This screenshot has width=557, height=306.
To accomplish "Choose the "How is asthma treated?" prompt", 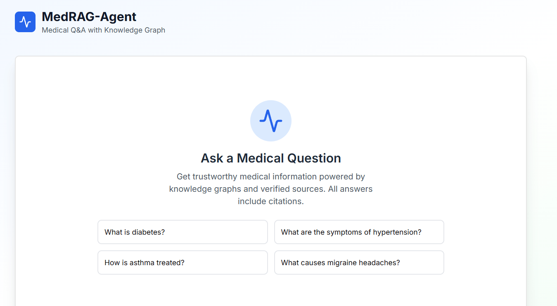I will point(183,263).
